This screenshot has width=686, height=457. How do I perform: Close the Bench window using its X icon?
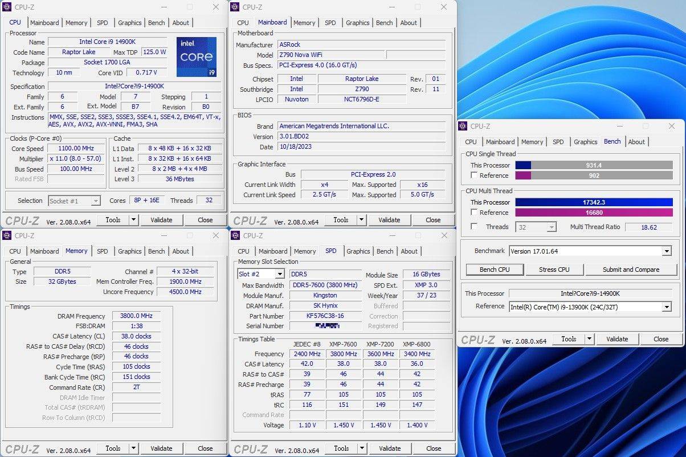pyautogui.click(x=672, y=126)
